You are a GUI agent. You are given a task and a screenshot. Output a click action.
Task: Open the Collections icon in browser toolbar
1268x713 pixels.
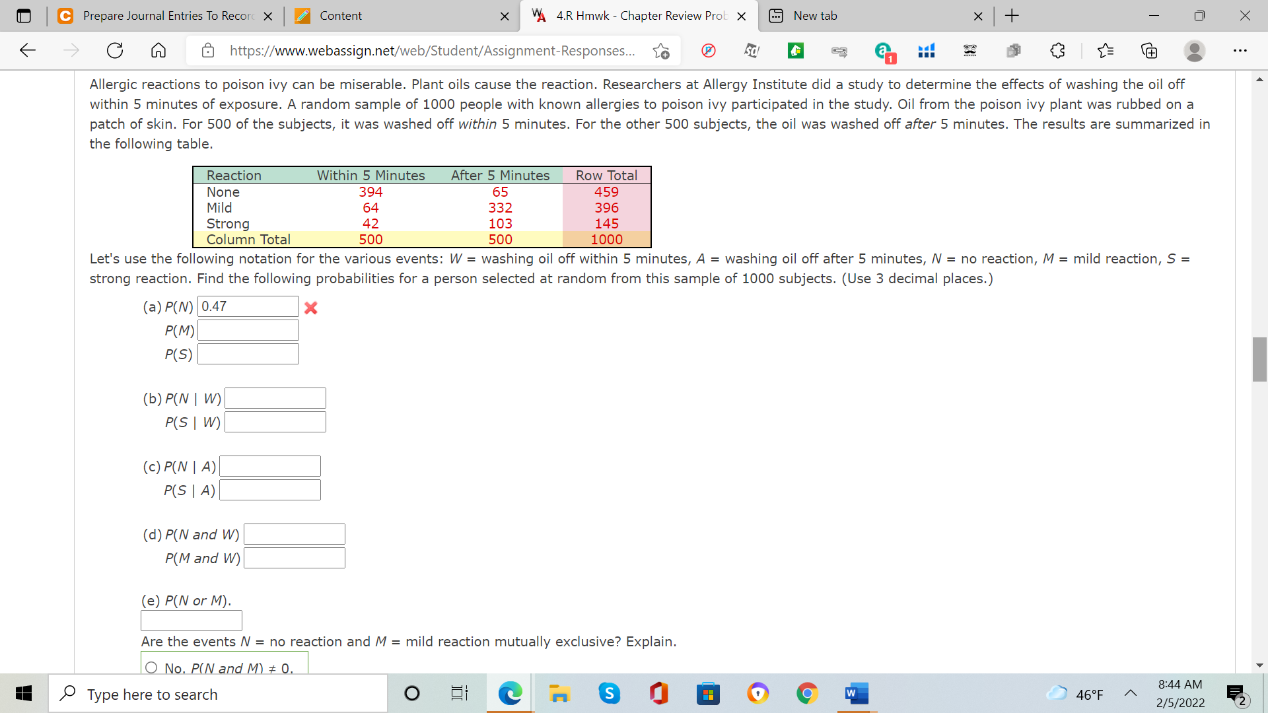[x=1150, y=51]
